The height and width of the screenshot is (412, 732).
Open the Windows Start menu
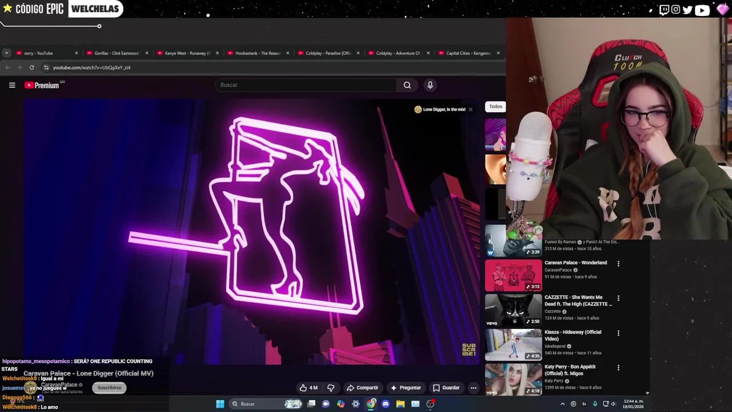click(220, 404)
